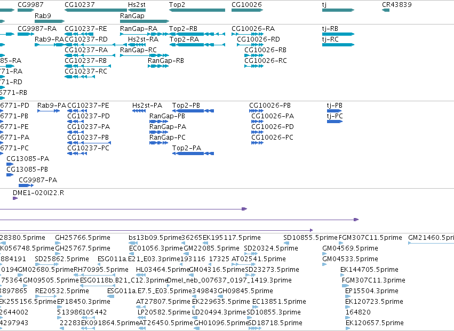This screenshot has width=454, height=331.
Task: Click protein CG13085-PA
Action: coord(28,159)
